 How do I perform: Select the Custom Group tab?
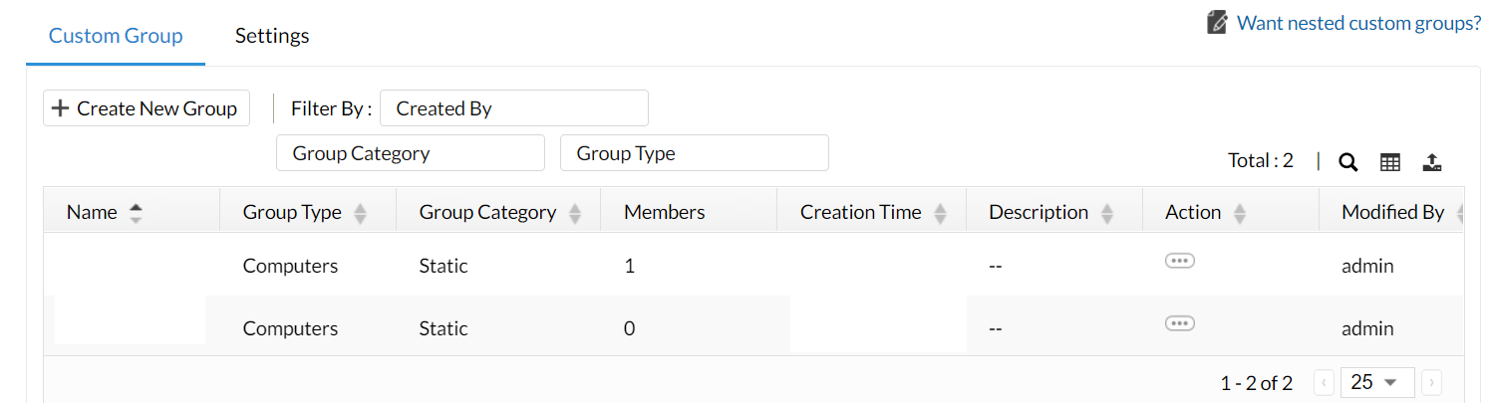(x=116, y=36)
